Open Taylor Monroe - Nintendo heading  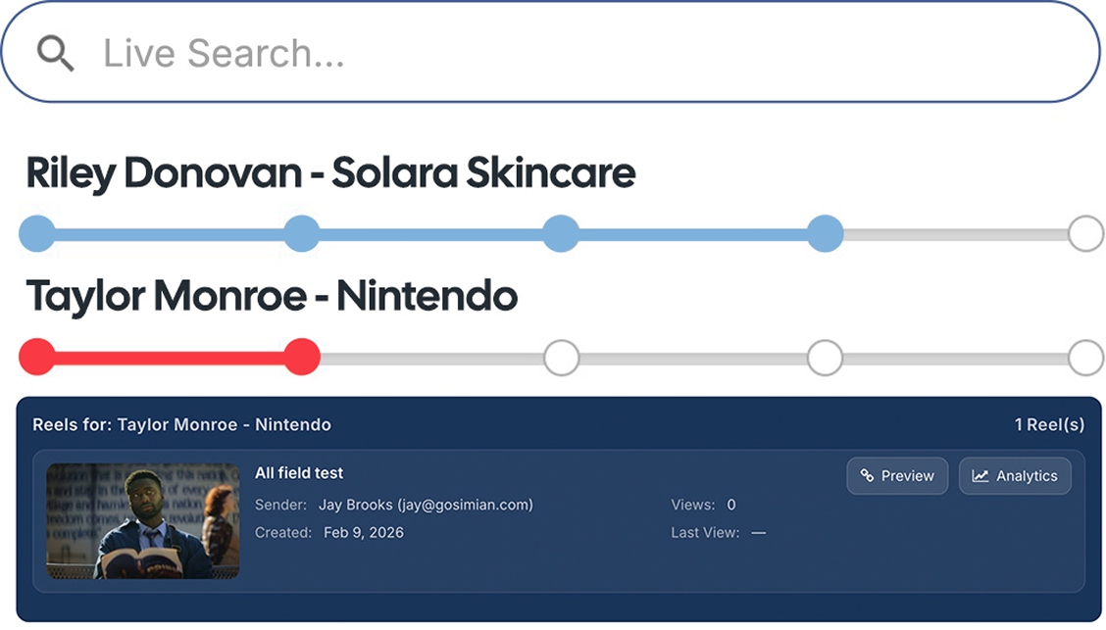[x=272, y=296]
